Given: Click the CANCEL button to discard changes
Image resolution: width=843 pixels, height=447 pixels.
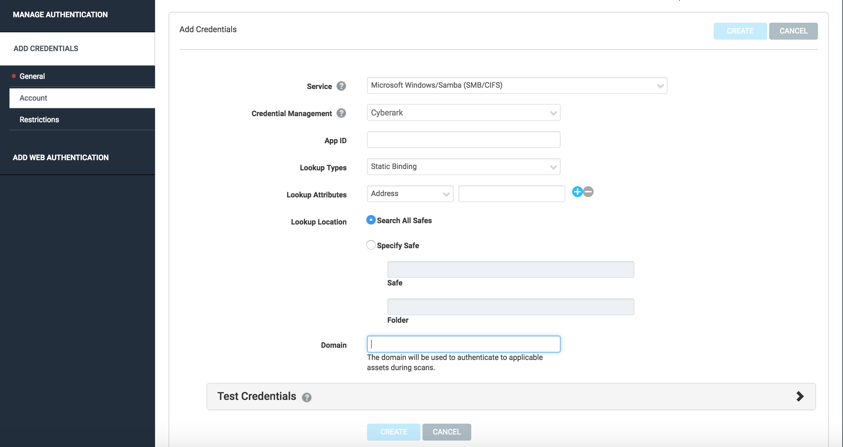Looking at the screenshot, I should coord(793,31).
